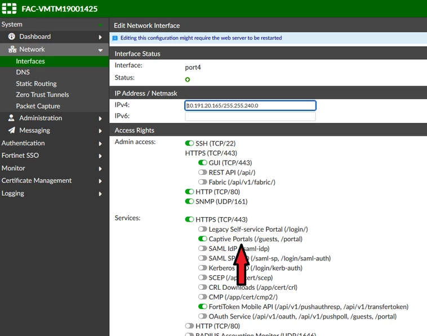The image size is (427, 336).
Task: Expand the Authentication menu arrow
Action: coord(100,144)
